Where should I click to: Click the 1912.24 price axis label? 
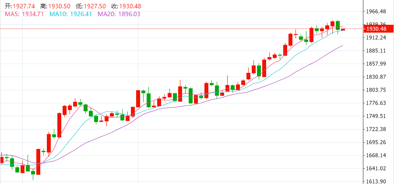tap(376, 37)
